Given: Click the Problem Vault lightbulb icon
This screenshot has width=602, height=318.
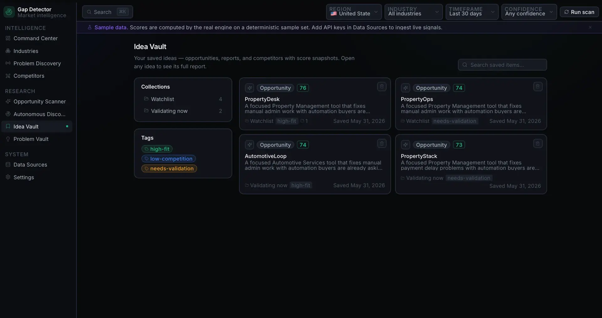Looking at the screenshot, I should pos(8,139).
